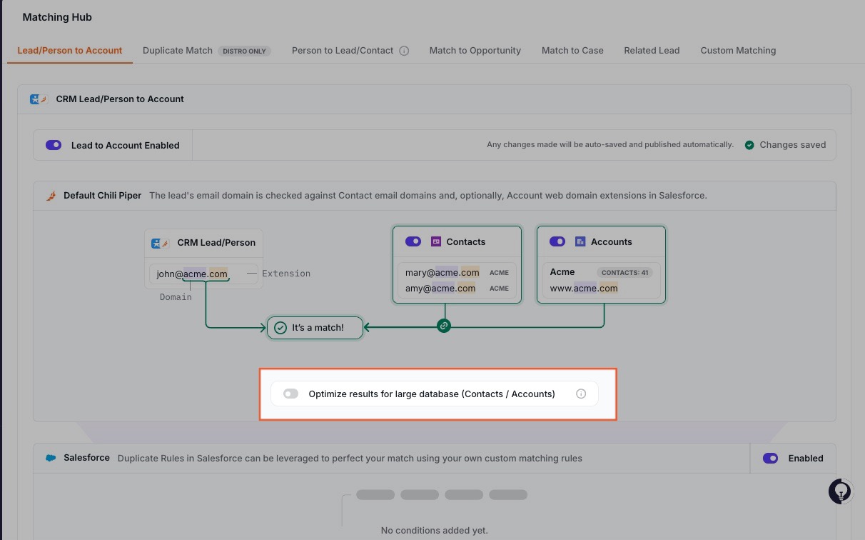Click the green link icon on the match line
This screenshot has height=540, width=865.
444,326
